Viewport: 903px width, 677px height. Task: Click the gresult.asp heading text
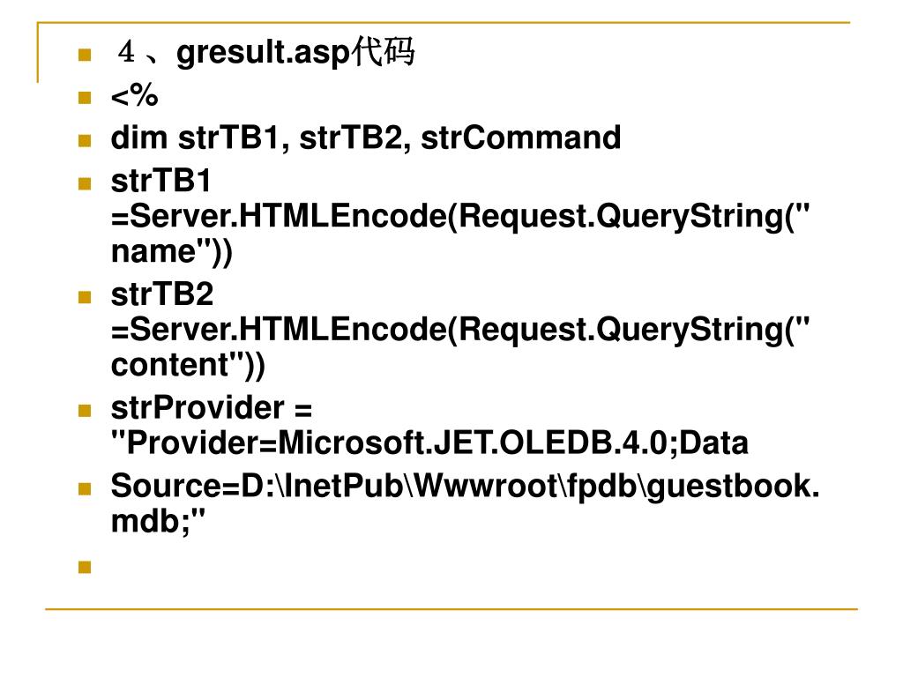pyautogui.click(x=265, y=53)
